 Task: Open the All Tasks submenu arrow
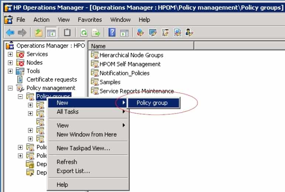tap(124, 112)
